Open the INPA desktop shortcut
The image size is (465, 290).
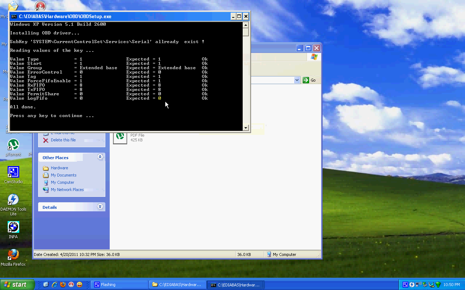click(x=13, y=227)
